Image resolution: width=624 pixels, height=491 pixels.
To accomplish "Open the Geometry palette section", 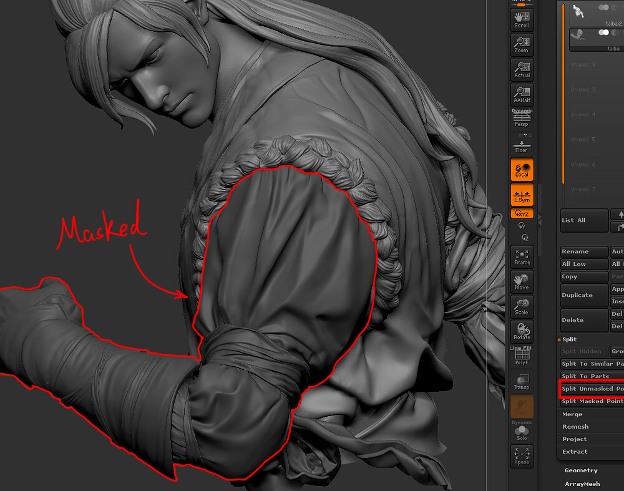I will [581, 470].
